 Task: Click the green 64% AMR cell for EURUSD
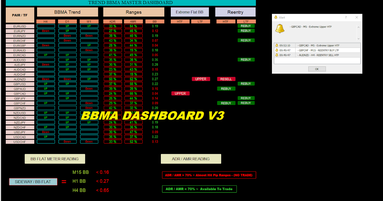point(133,26)
